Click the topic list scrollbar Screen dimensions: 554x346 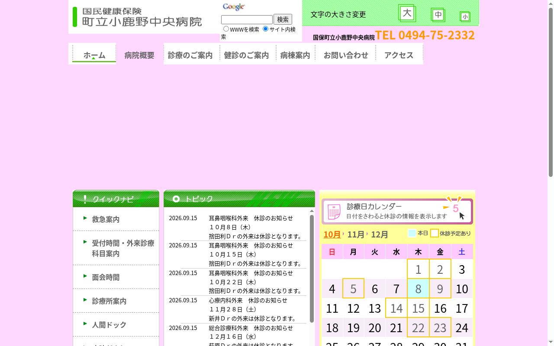[312, 269]
